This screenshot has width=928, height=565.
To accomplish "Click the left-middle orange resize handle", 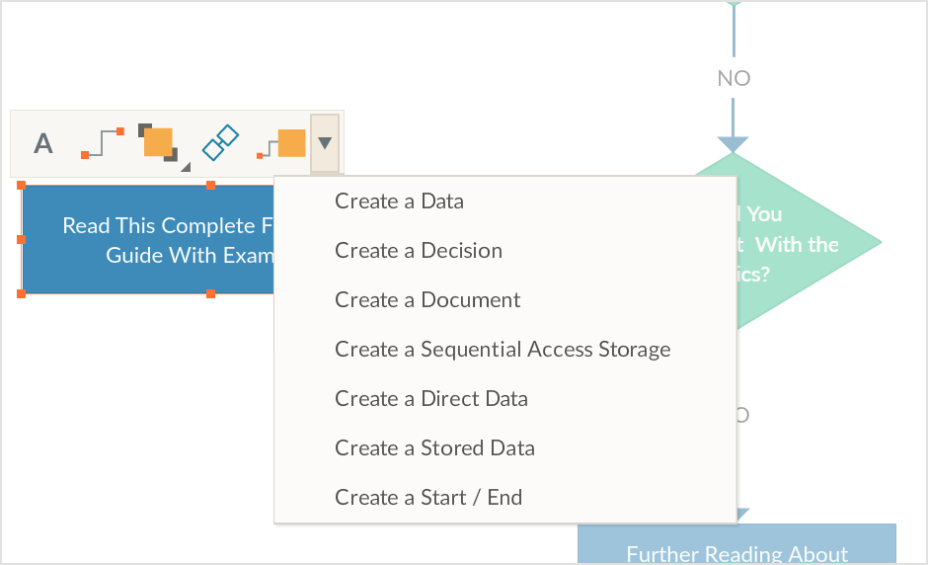I will coord(22,239).
